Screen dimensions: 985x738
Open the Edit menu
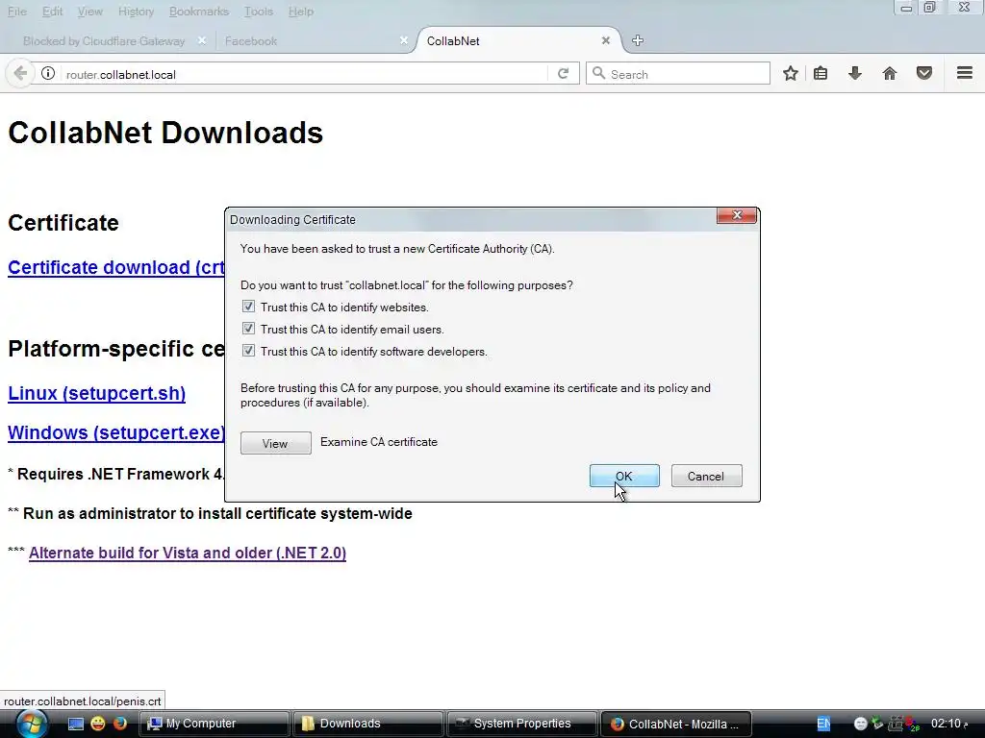pyautogui.click(x=52, y=12)
